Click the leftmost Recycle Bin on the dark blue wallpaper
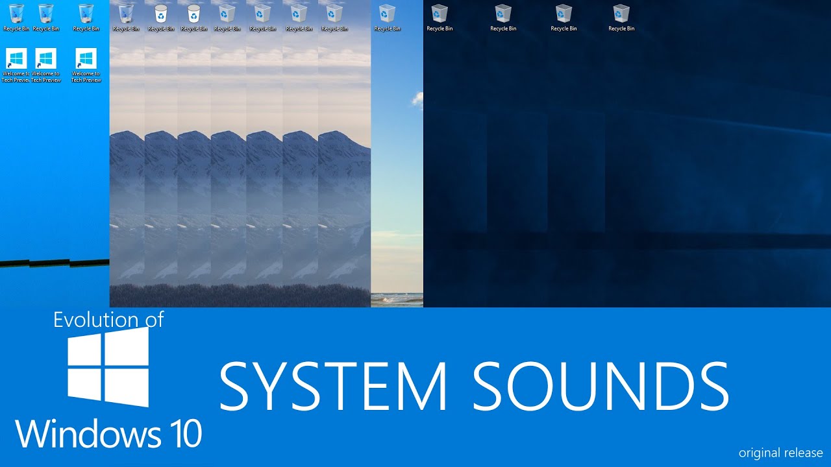The image size is (831, 467). [440, 18]
